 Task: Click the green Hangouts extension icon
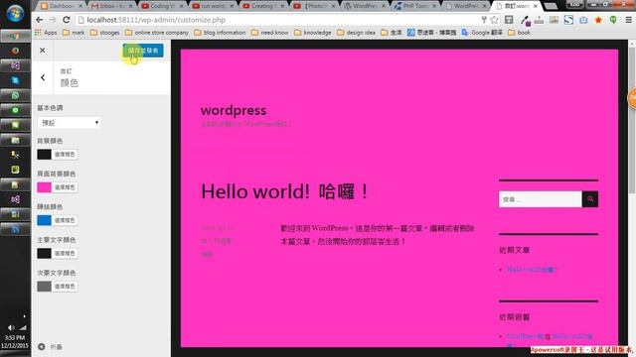click(613, 20)
